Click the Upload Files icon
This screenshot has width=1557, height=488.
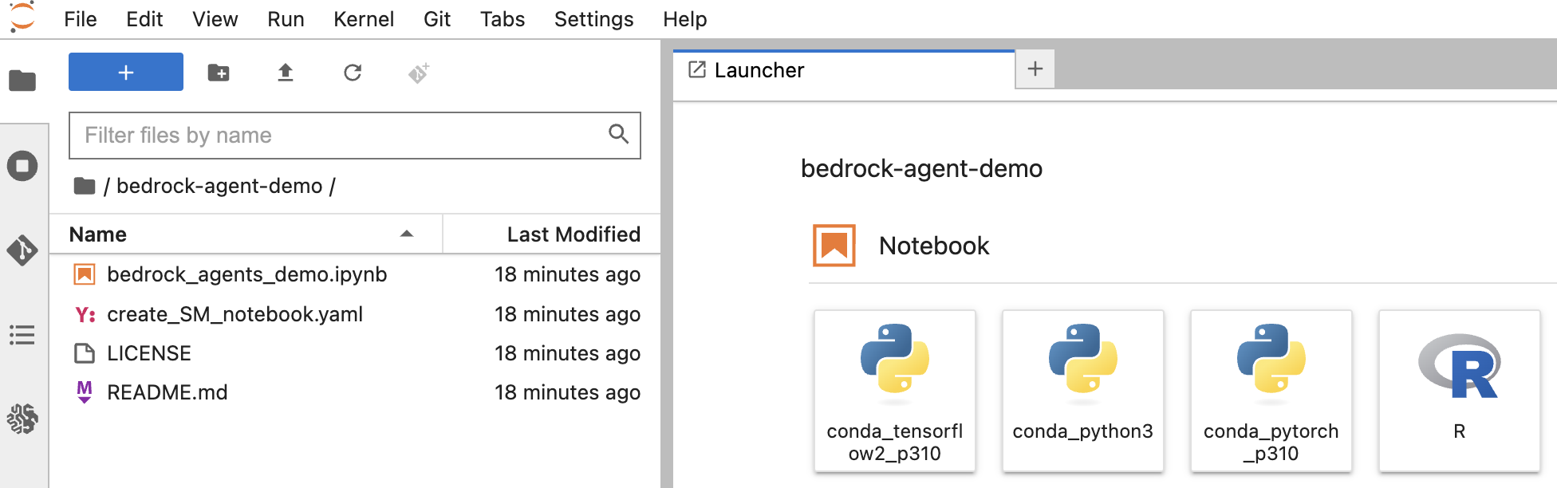[x=286, y=73]
